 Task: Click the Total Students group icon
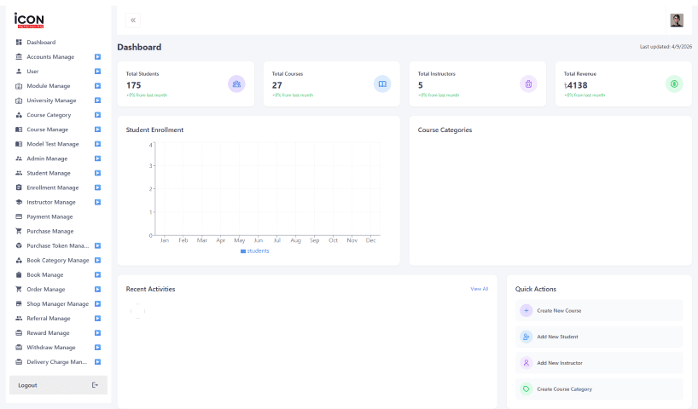(236, 84)
